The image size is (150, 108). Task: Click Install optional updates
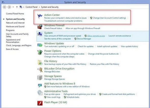[x=107, y=46]
